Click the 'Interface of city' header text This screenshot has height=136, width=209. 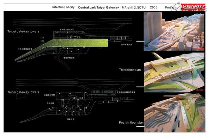click(x=63, y=7)
